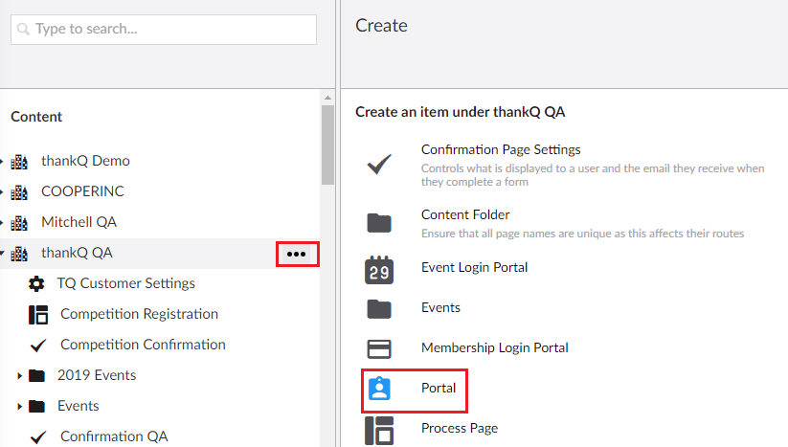Click the Competition Registration layout icon
Viewport: 788px width, 447px height.
click(x=38, y=315)
